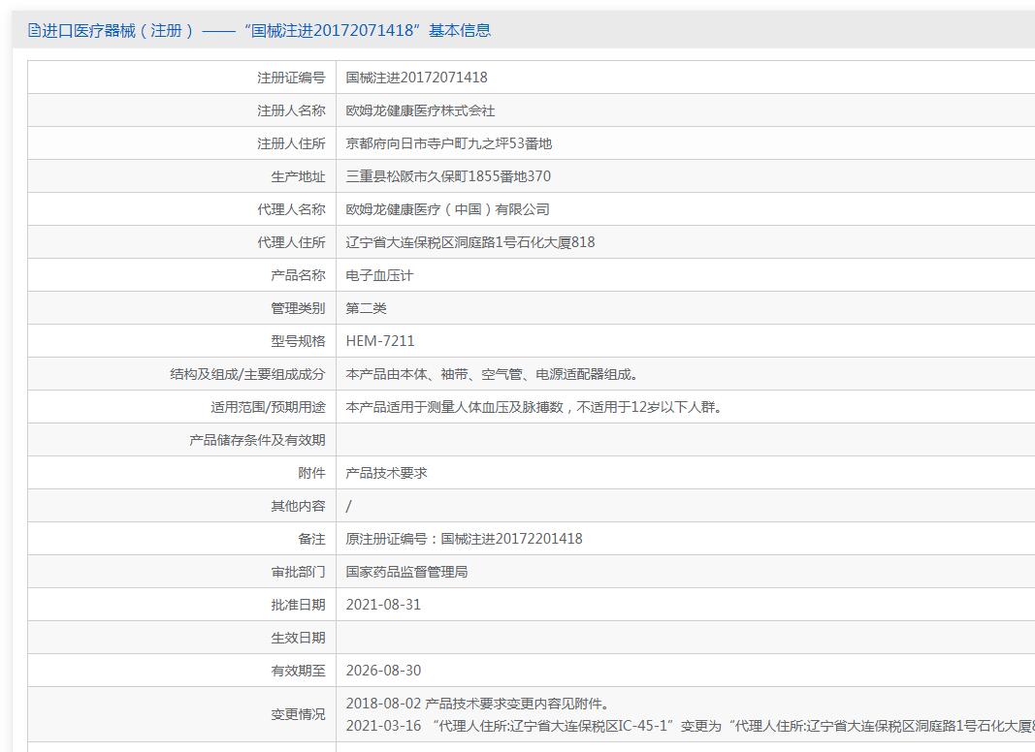Screen dimensions: 1035x752
Task: Click the 生效日期 label
Action: (x=298, y=639)
